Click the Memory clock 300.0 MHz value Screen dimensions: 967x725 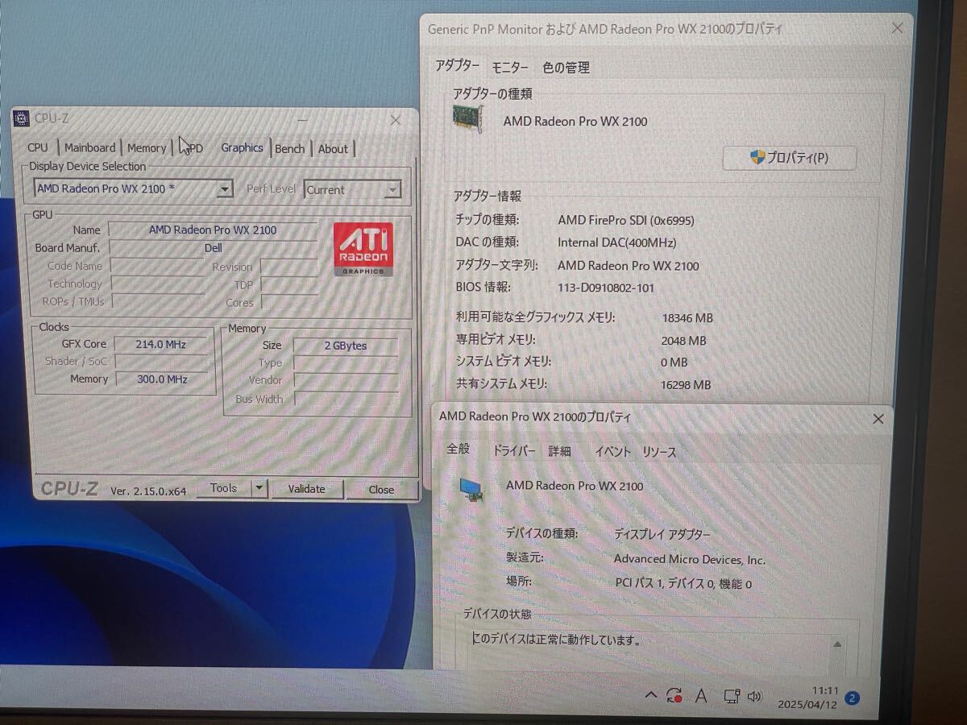(x=162, y=379)
